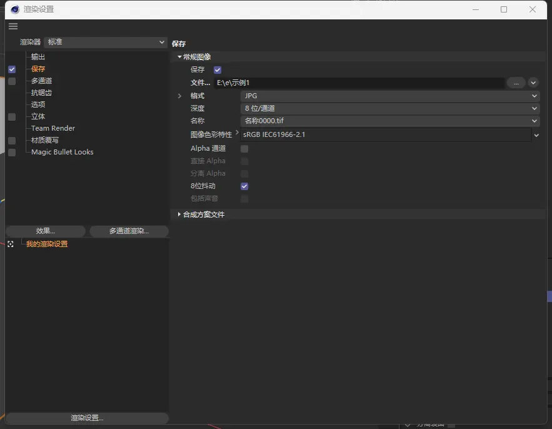Select 抗锯齿 in the settings list
The width and height of the screenshot is (552, 429).
pos(41,93)
